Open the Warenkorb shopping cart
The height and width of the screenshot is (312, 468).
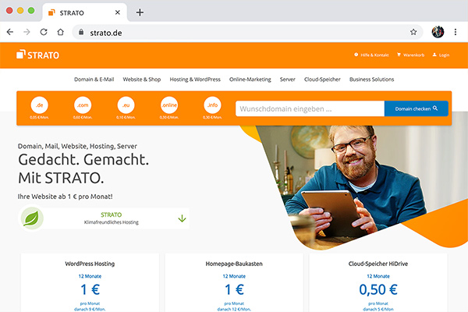(x=409, y=55)
